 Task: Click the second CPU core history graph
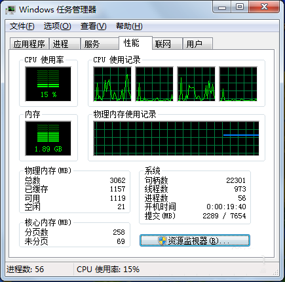click(x=154, y=84)
